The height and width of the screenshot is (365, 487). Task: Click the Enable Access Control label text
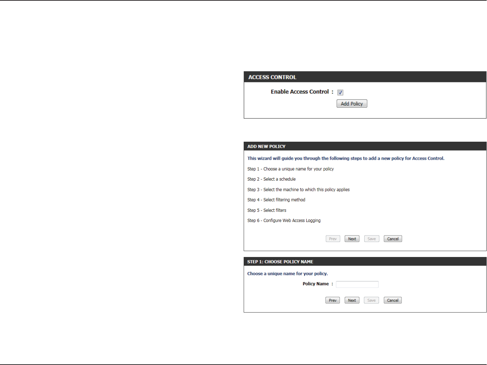tap(300, 92)
